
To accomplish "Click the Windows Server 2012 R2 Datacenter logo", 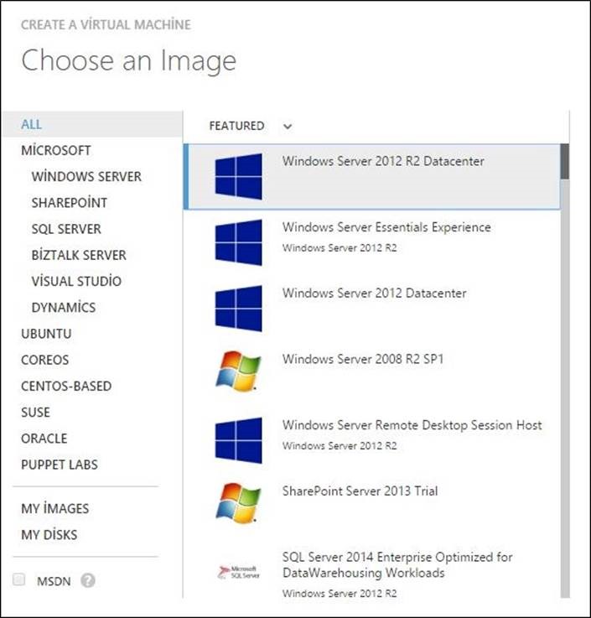I will click(238, 176).
